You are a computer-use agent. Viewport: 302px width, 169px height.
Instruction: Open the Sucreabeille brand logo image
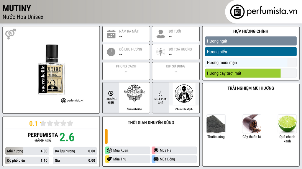[x=134, y=94]
